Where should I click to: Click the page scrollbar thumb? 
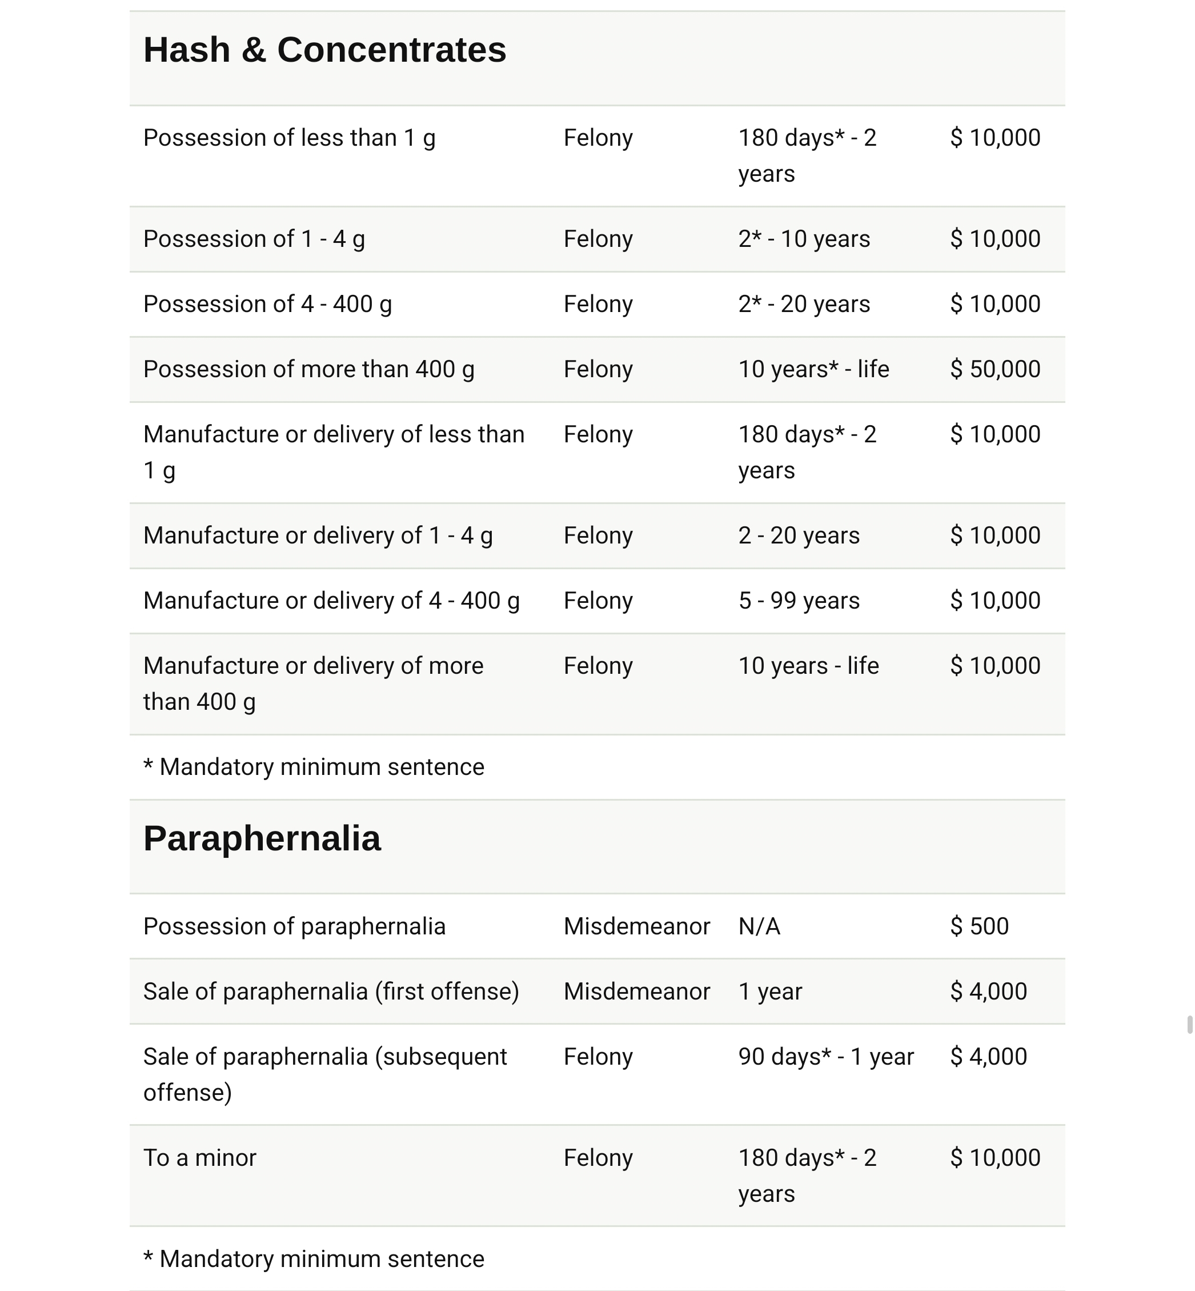point(1190,1025)
